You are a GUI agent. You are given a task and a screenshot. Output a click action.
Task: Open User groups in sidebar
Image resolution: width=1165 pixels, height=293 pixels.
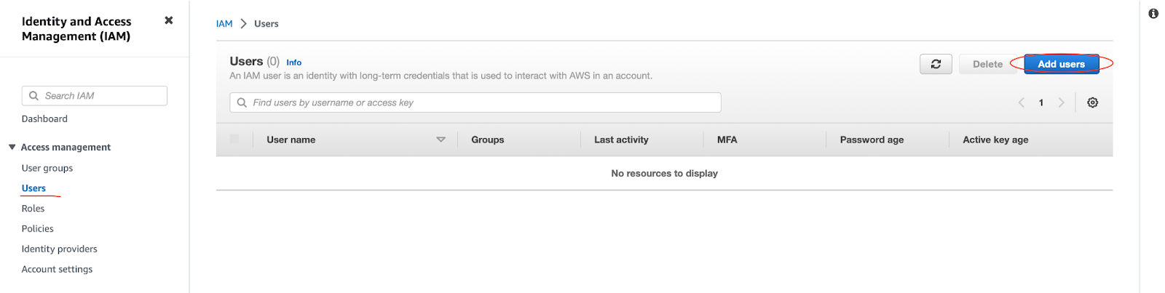47,168
